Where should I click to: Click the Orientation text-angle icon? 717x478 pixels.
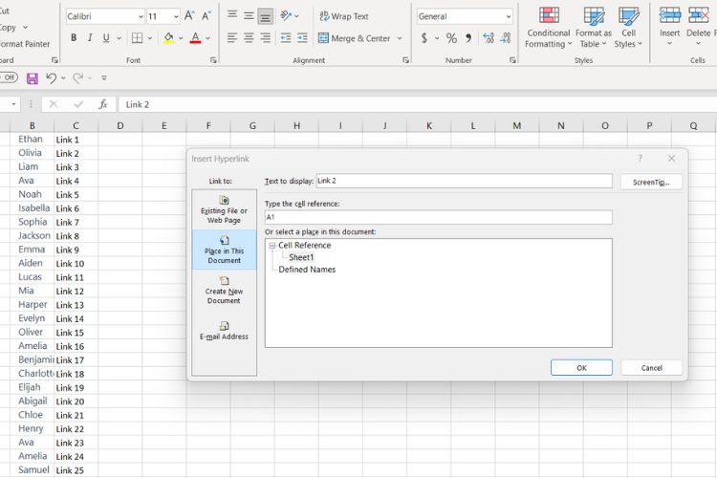tap(286, 16)
